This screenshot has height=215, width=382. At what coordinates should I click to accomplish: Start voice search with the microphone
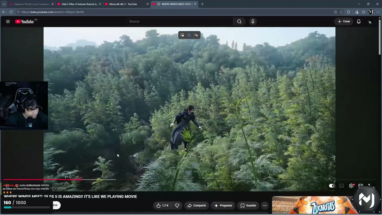[x=253, y=21]
